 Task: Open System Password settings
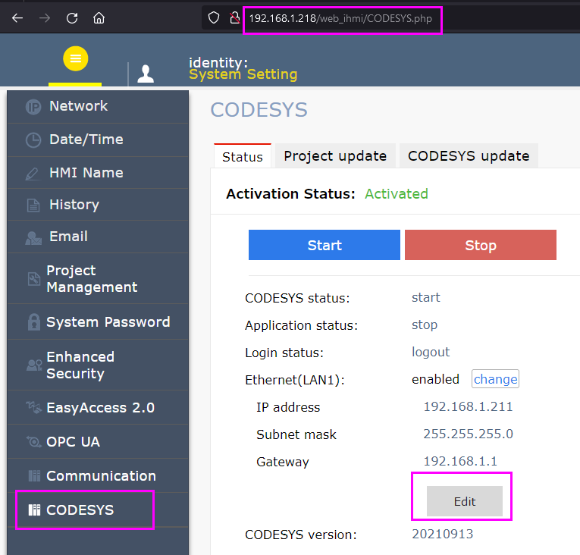point(98,322)
